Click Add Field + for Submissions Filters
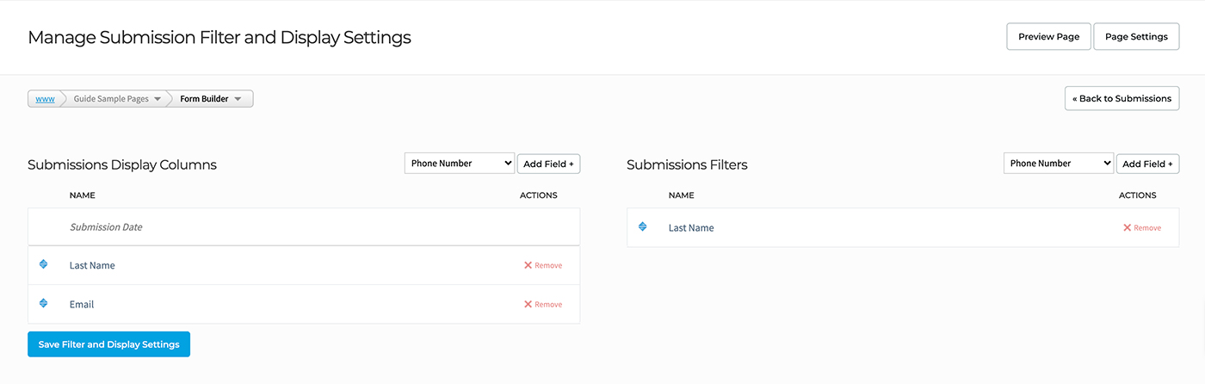The width and height of the screenshot is (1205, 384). coord(1147,164)
